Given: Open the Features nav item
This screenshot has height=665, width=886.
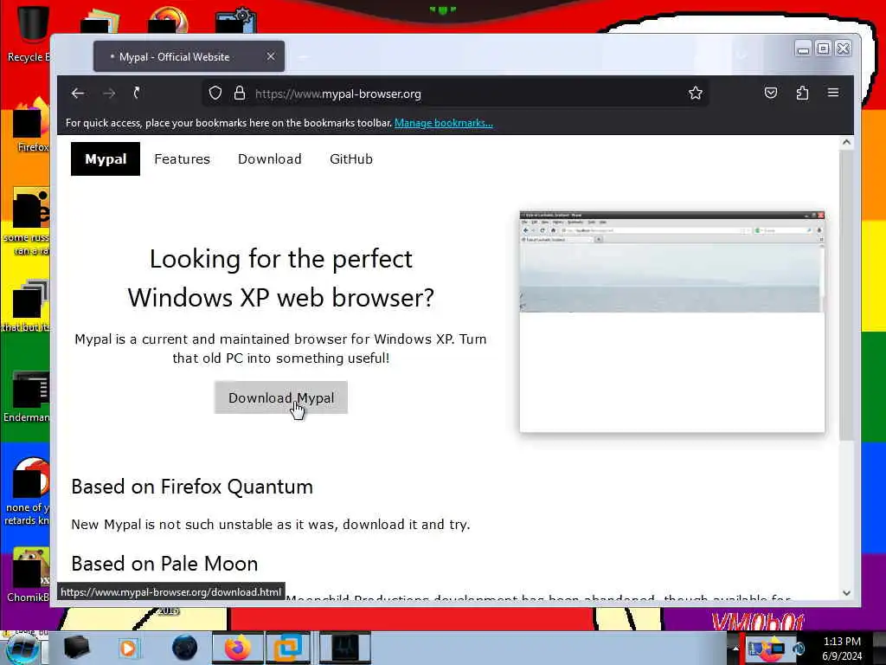Looking at the screenshot, I should coord(182,159).
